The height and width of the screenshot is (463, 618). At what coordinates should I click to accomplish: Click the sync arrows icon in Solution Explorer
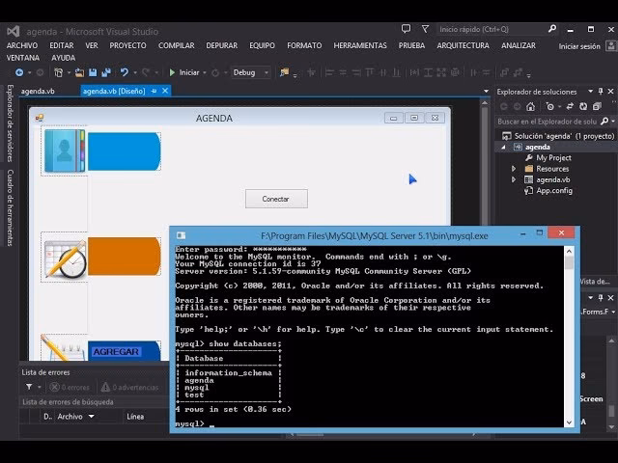[x=570, y=106]
